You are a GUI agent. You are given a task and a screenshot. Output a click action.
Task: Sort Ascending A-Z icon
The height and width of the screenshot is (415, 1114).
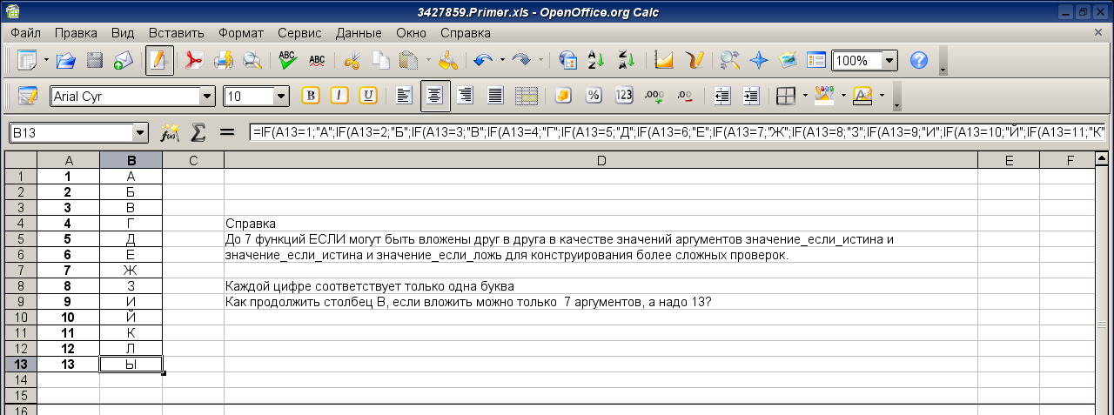click(596, 61)
